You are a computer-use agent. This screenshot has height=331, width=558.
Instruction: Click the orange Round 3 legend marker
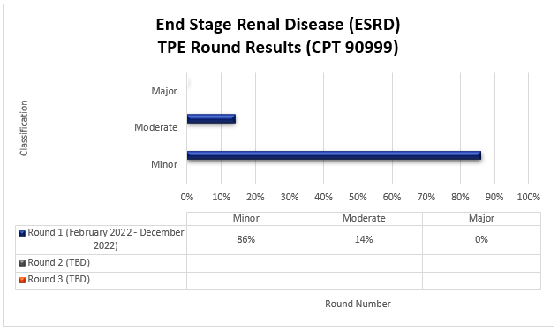pos(22,280)
